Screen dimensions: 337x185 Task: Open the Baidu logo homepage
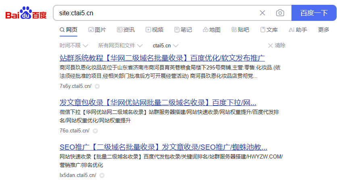pos(26,13)
